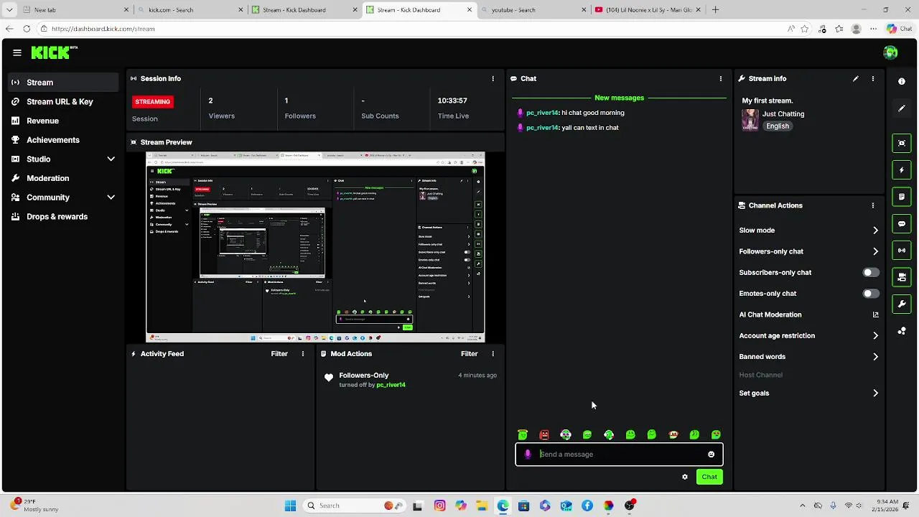The height and width of the screenshot is (517, 919).
Task: Focus the Send a message field
Action: pyautogui.click(x=619, y=454)
